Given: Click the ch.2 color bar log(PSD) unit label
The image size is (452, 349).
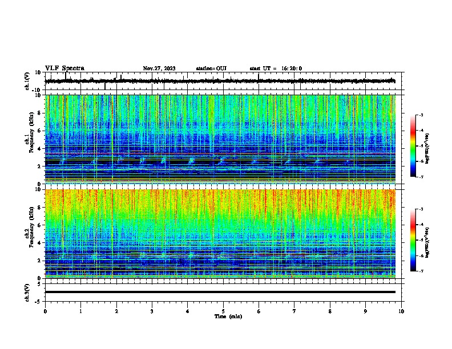Looking at the screenshot, I should pos(427,242).
